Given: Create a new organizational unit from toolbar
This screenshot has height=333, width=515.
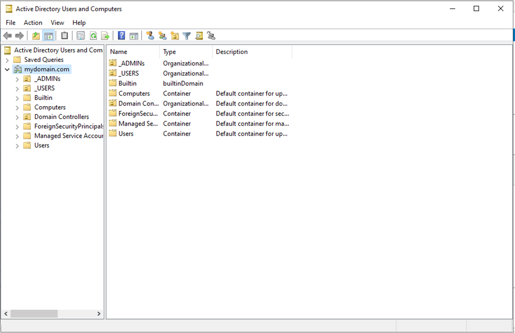Looking at the screenshot, I should click(175, 36).
